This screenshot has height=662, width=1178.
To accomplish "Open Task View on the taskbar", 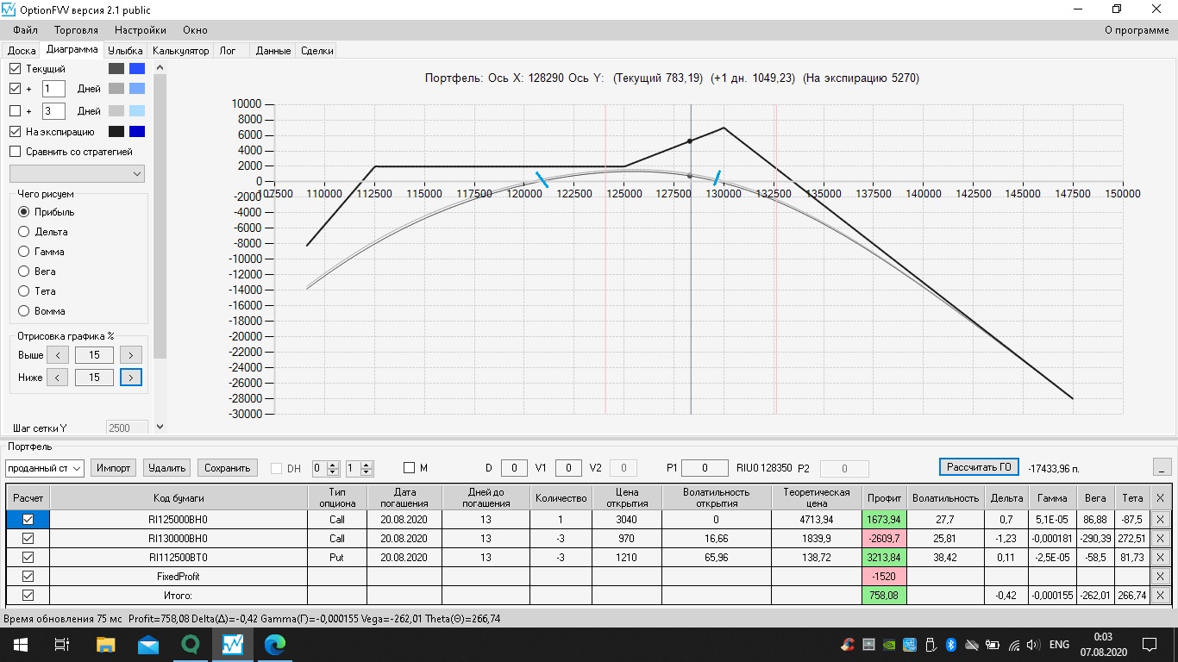I will pyautogui.click(x=61, y=645).
